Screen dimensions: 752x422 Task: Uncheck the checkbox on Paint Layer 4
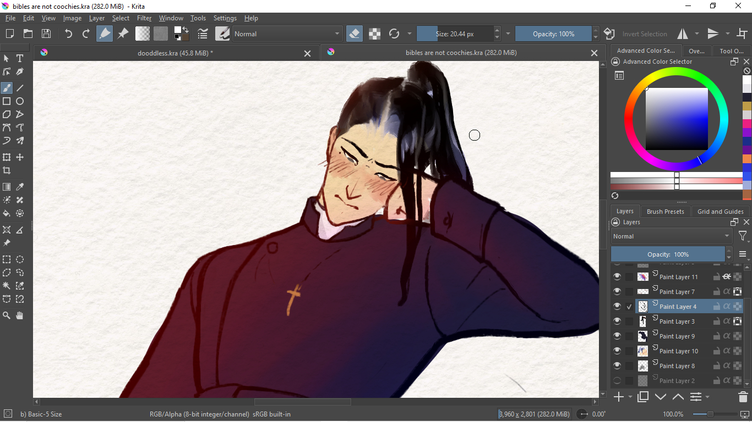[629, 307]
